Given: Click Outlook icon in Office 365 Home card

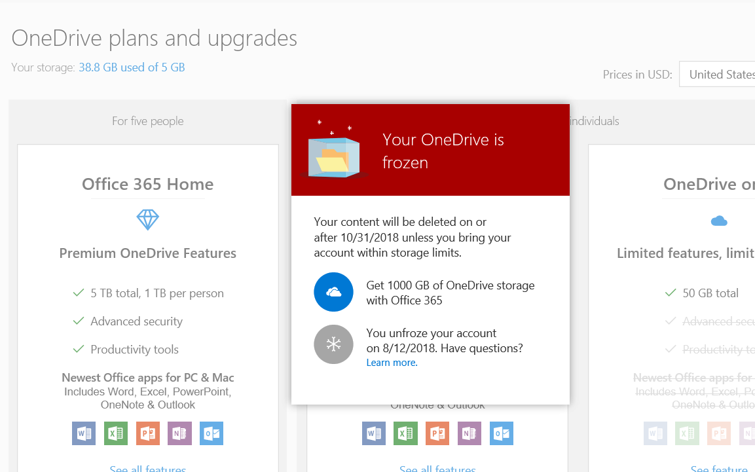Looking at the screenshot, I should coord(212,433).
